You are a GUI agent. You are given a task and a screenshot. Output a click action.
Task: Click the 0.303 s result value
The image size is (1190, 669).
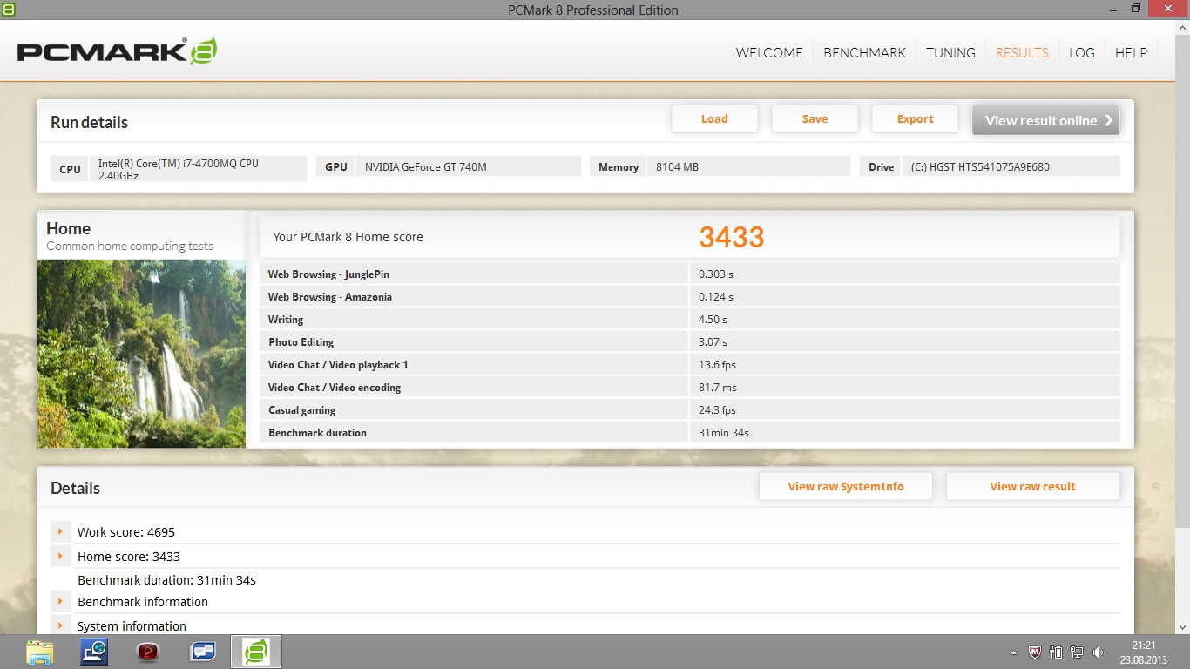[x=716, y=274]
